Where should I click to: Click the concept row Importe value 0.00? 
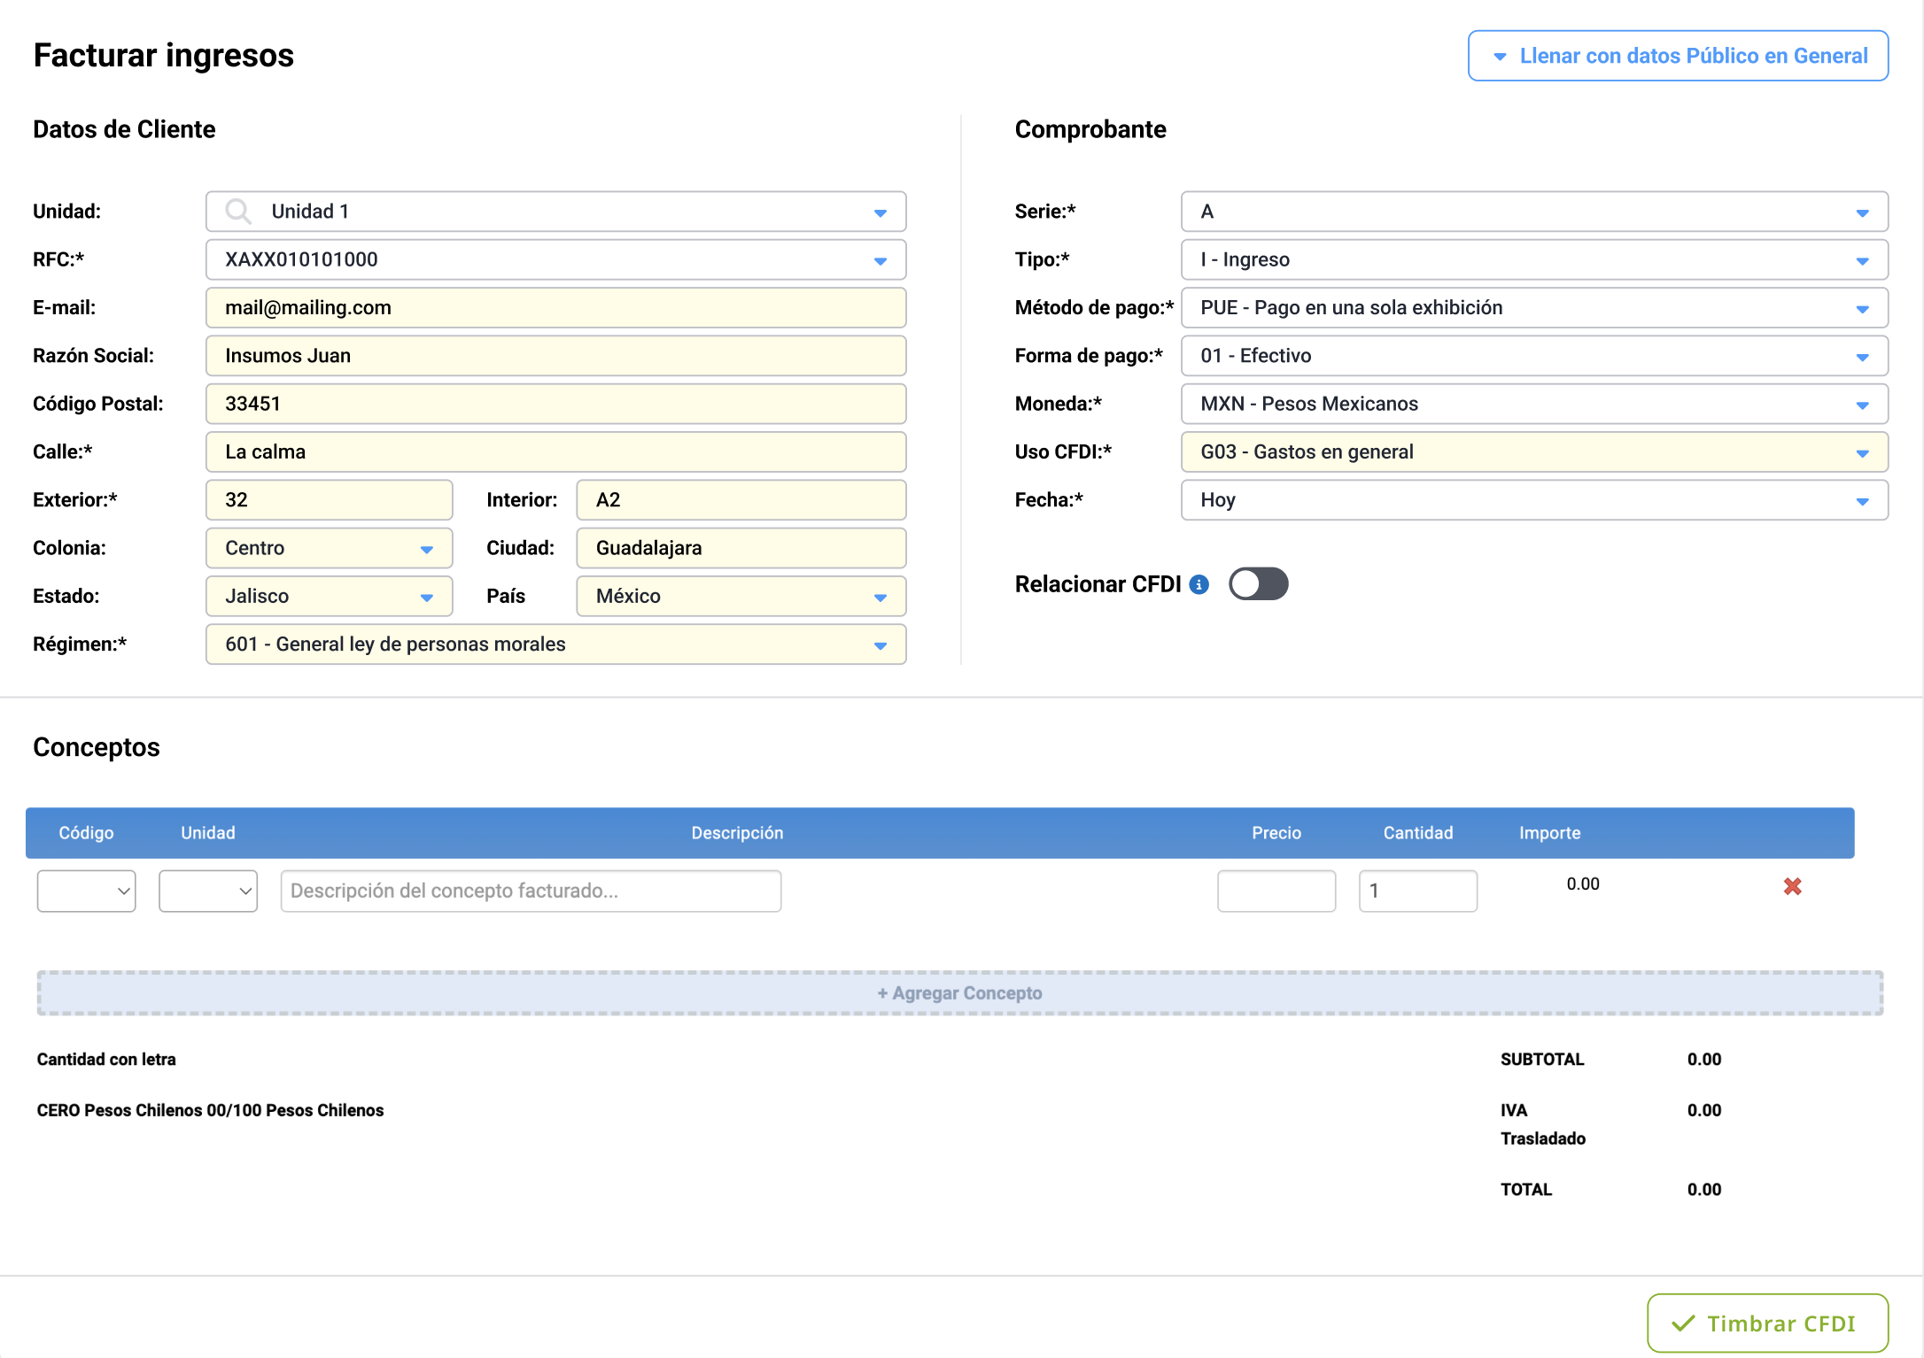[x=1583, y=884]
